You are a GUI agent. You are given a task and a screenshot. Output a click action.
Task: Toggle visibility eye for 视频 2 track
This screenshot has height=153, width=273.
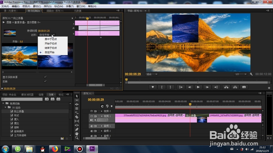coord(91,111)
